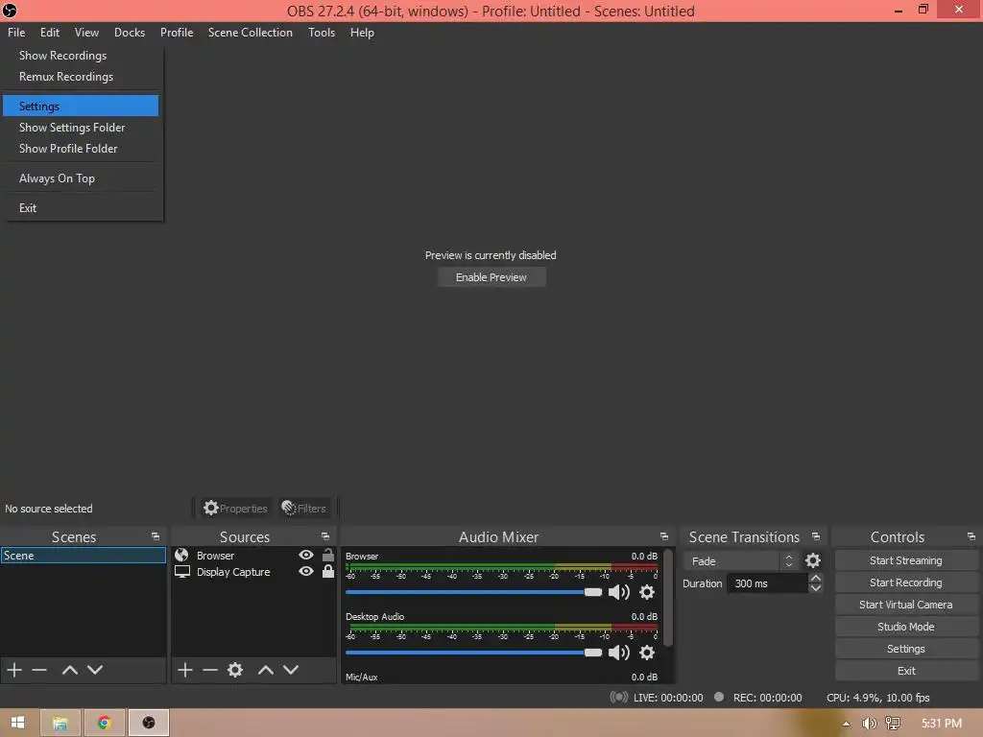Click the Duration 300 ms field

point(767,583)
